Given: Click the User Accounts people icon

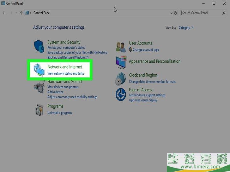Looking at the screenshot, I should click(x=121, y=47).
